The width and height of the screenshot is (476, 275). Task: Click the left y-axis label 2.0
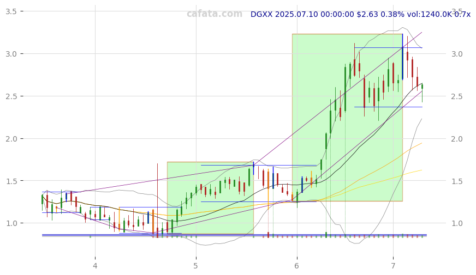[10, 139]
